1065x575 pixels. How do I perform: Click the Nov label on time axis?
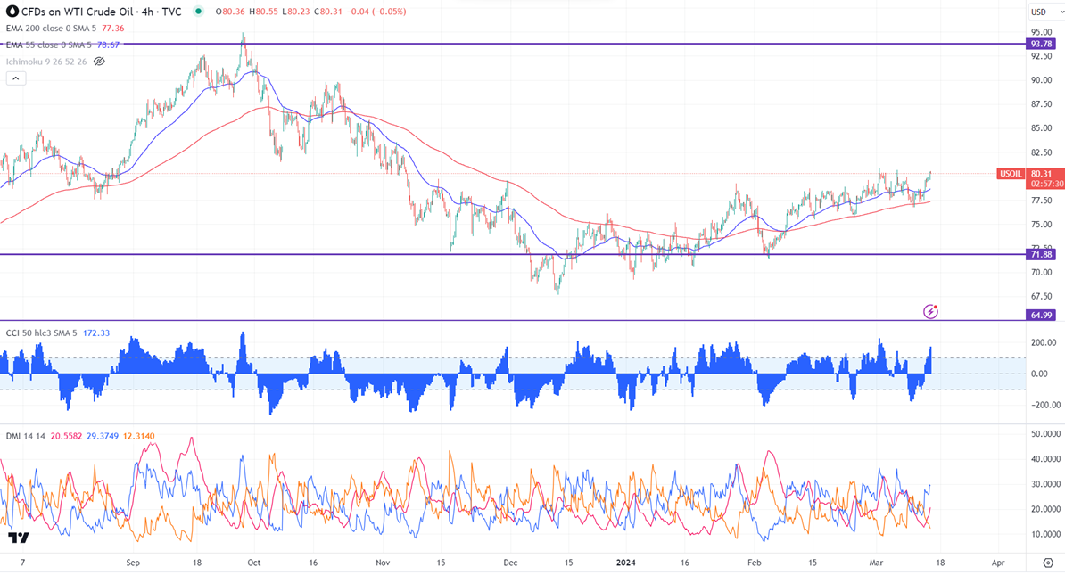(x=383, y=563)
